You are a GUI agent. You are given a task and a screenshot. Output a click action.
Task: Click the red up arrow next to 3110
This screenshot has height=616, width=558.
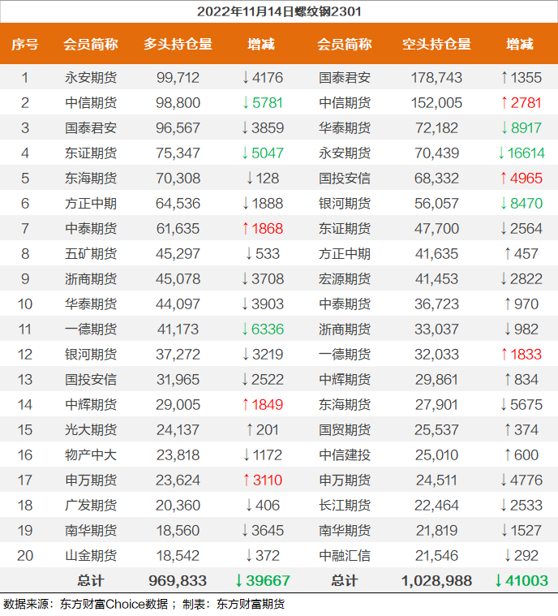(x=246, y=480)
